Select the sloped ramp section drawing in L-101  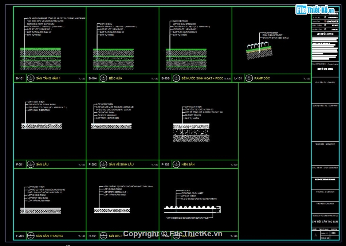click(x=259, y=51)
